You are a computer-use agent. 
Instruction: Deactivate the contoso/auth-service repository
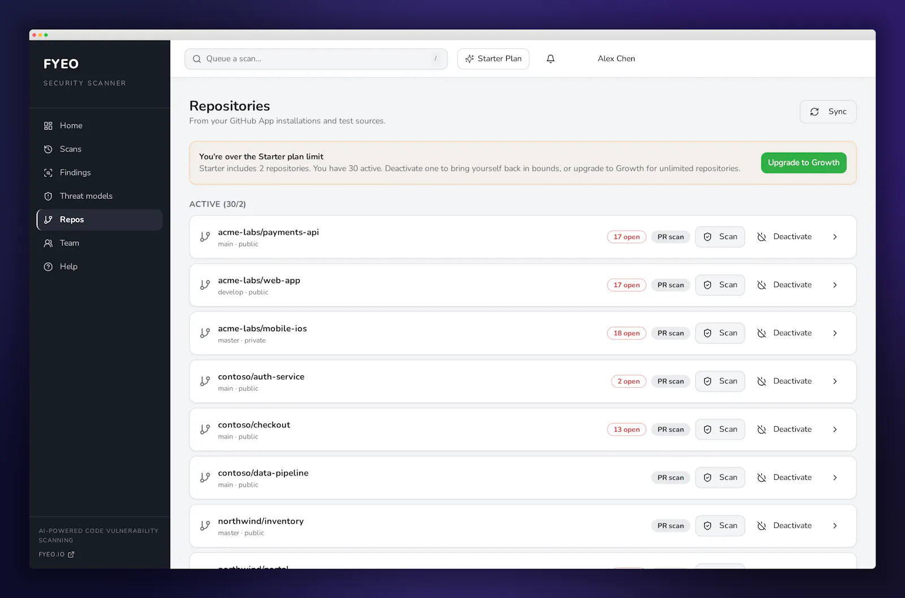(x=785, y=382)
